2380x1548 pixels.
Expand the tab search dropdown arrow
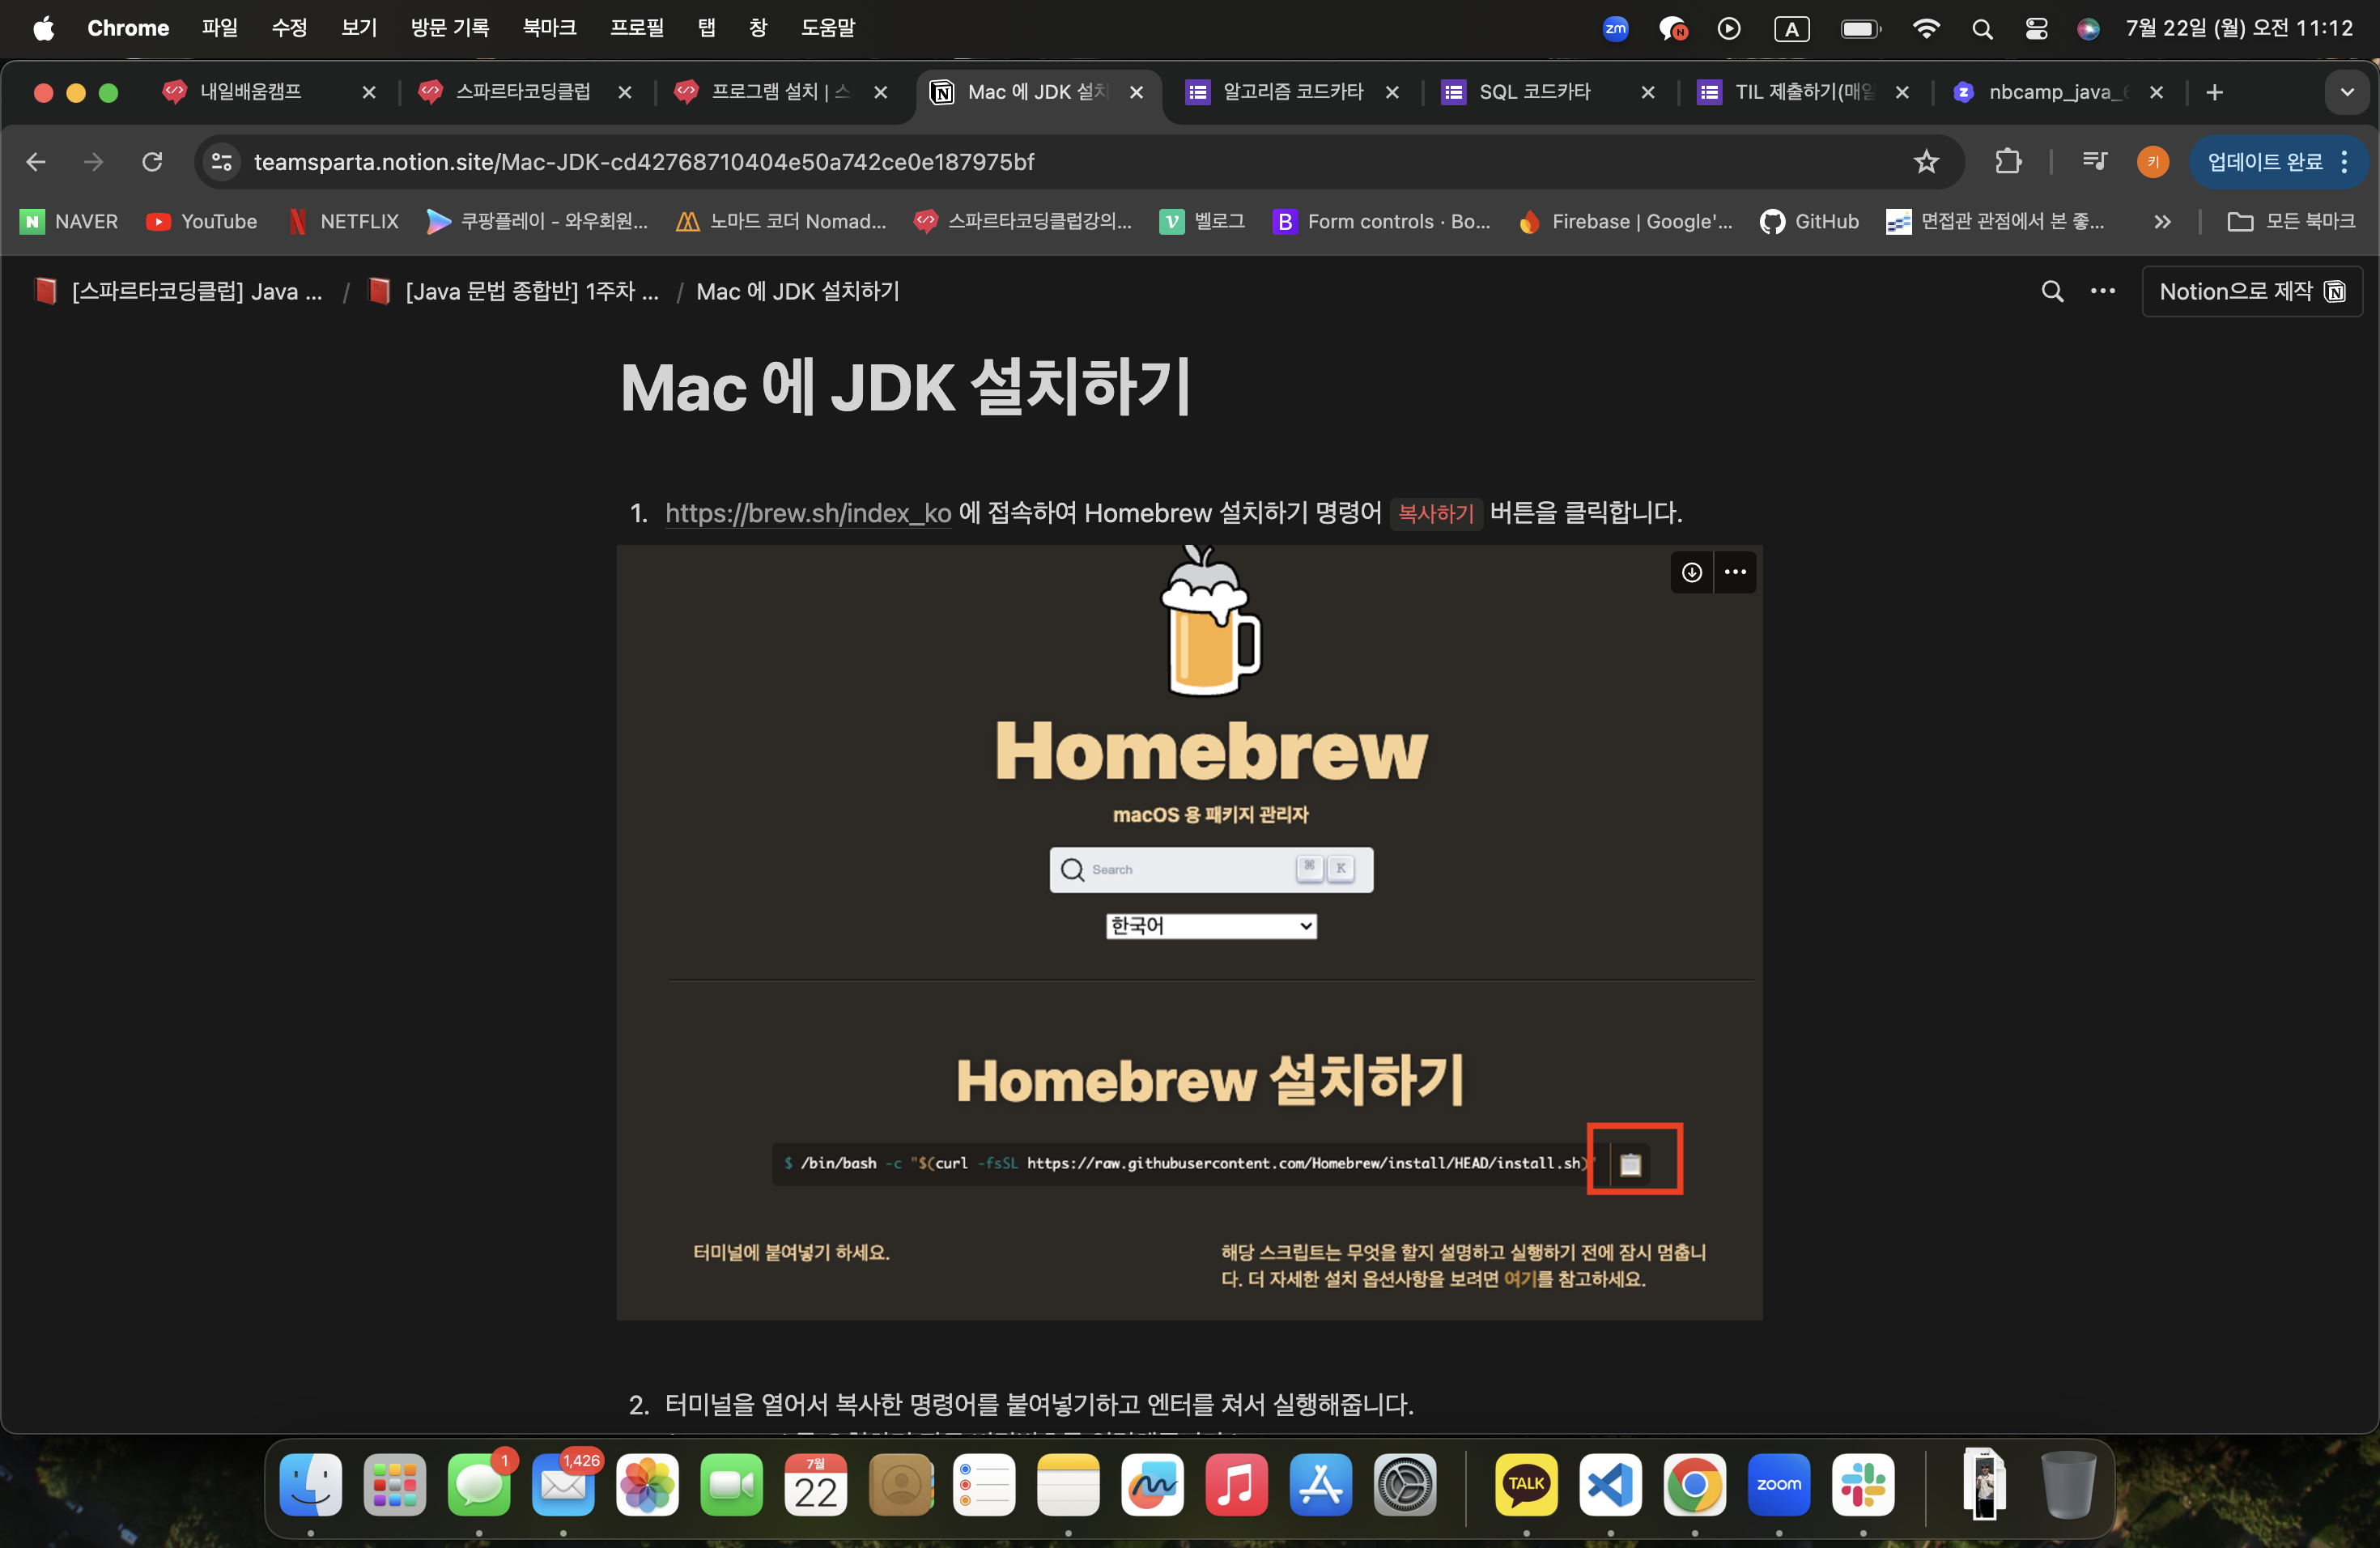[x=2347, y=92]
